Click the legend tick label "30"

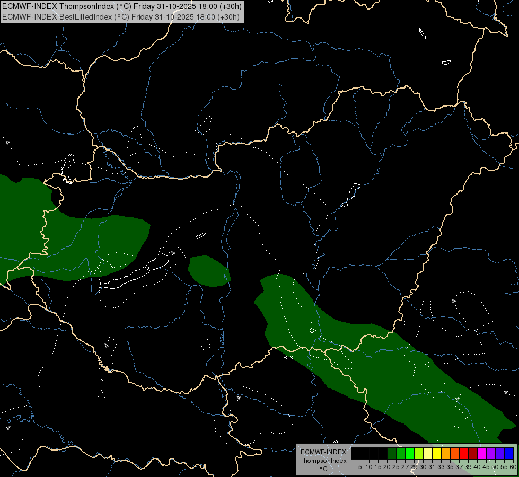click(x=424, y=467)
